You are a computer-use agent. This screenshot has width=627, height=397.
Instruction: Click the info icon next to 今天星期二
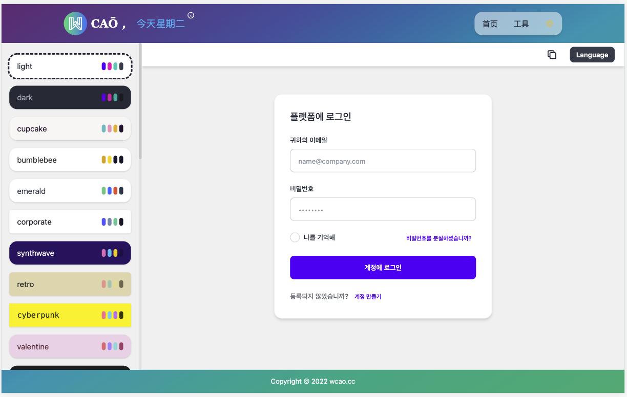tap(192, 16)
